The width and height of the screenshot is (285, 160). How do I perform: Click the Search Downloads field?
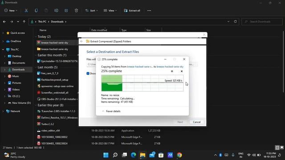262,22
